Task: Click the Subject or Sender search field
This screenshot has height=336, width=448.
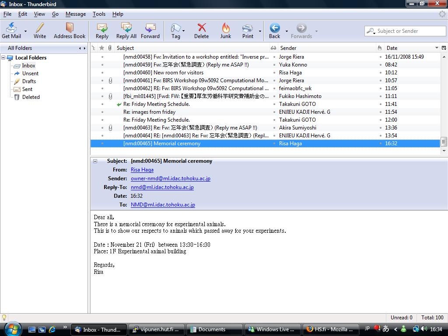Action: [x=410, y=31]
